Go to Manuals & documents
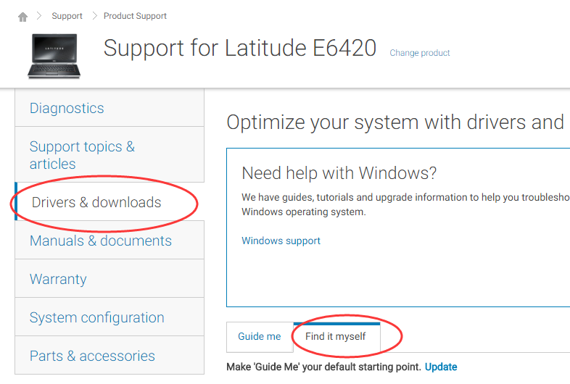The width and height of the screenshot is (570, 384). tap(101, 241)
